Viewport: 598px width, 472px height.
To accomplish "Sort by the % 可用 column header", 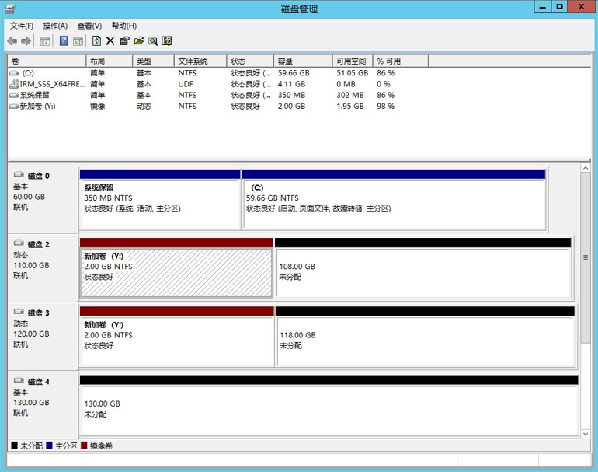I will pos(401,61).
